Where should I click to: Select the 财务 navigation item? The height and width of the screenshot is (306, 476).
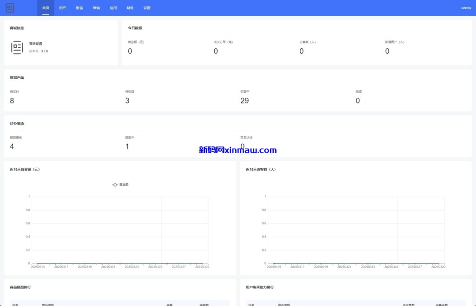point(130,8)
